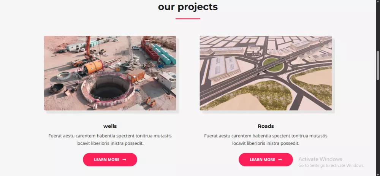Open the wells construction site photo

(110, 73)
